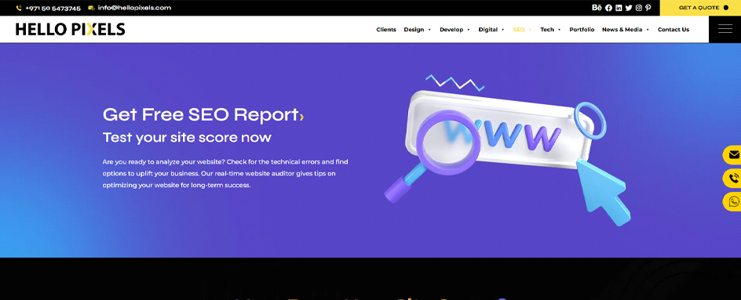Open the LinkedIn social icon
The height and width of the screenshot is (300, 741).
click(619, 8)
